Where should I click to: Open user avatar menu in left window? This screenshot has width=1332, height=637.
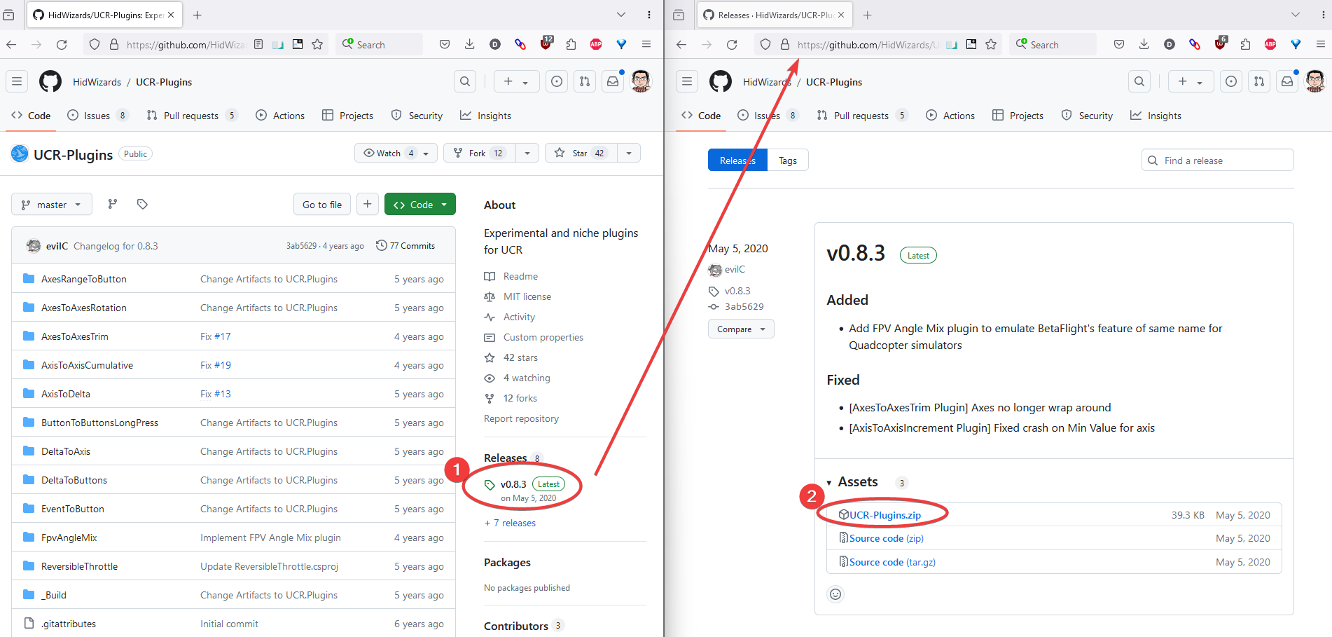click(641, 82)
